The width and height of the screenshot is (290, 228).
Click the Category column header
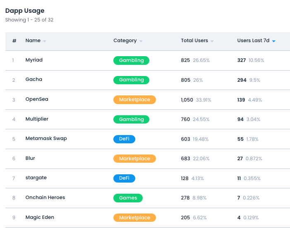pos(125,40)
